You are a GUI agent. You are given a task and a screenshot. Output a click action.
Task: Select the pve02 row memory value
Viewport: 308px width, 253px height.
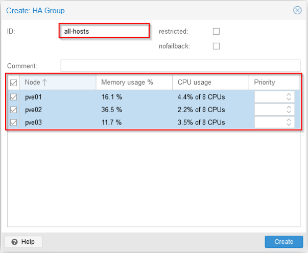pos(112,110)
